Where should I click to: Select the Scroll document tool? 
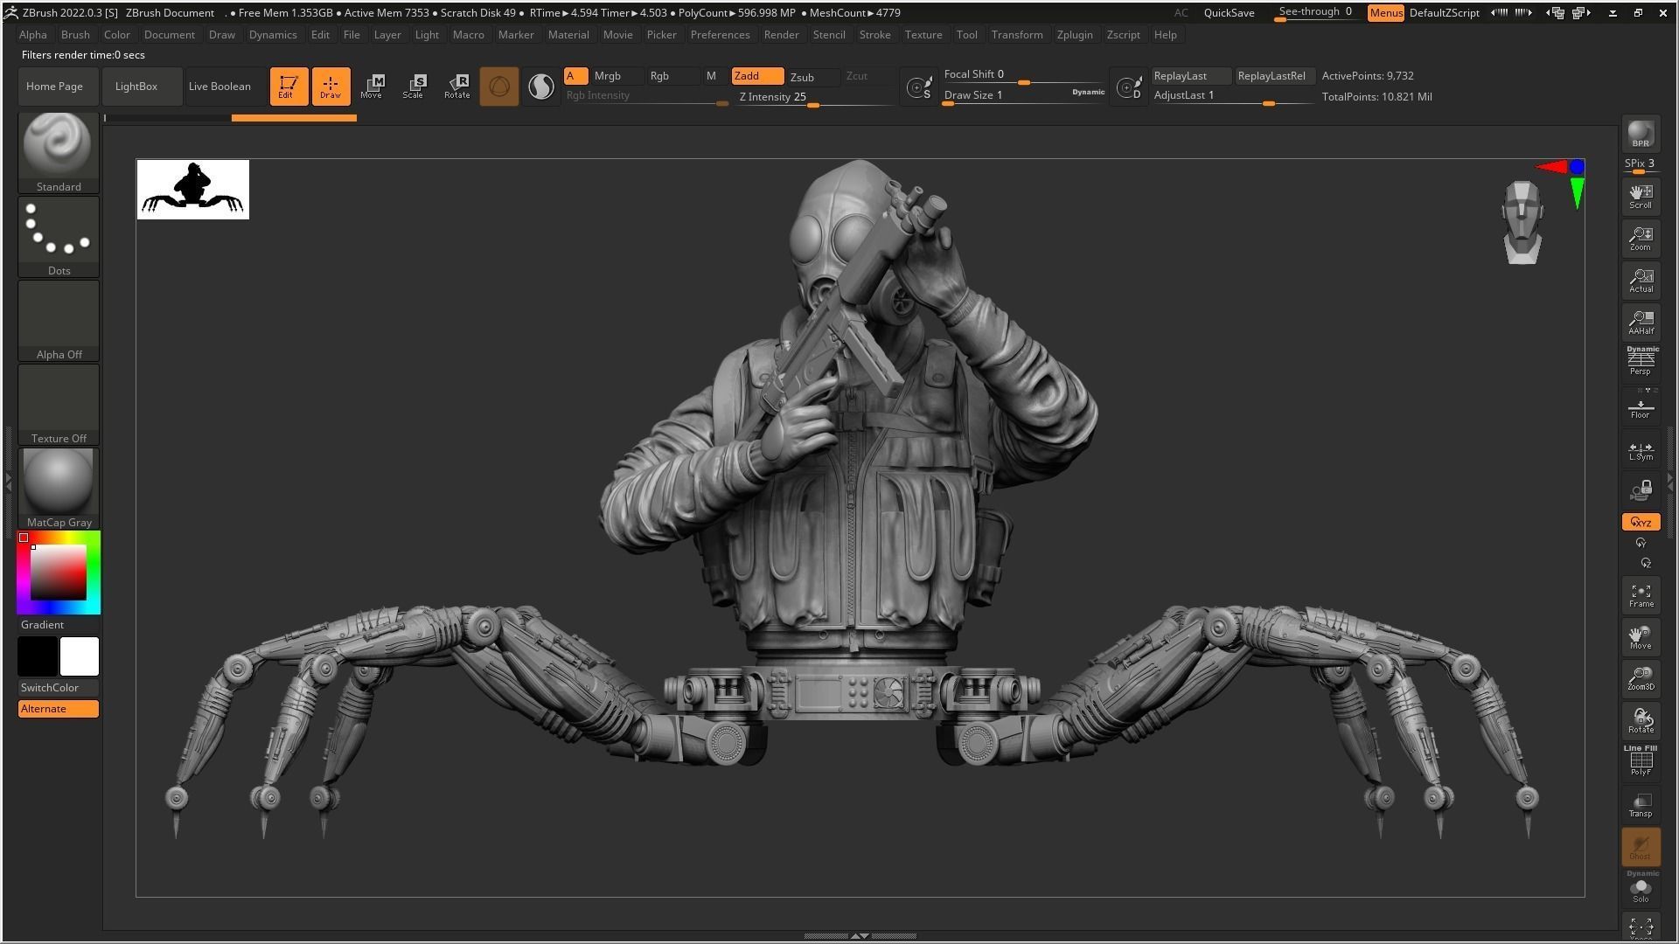1641,196
